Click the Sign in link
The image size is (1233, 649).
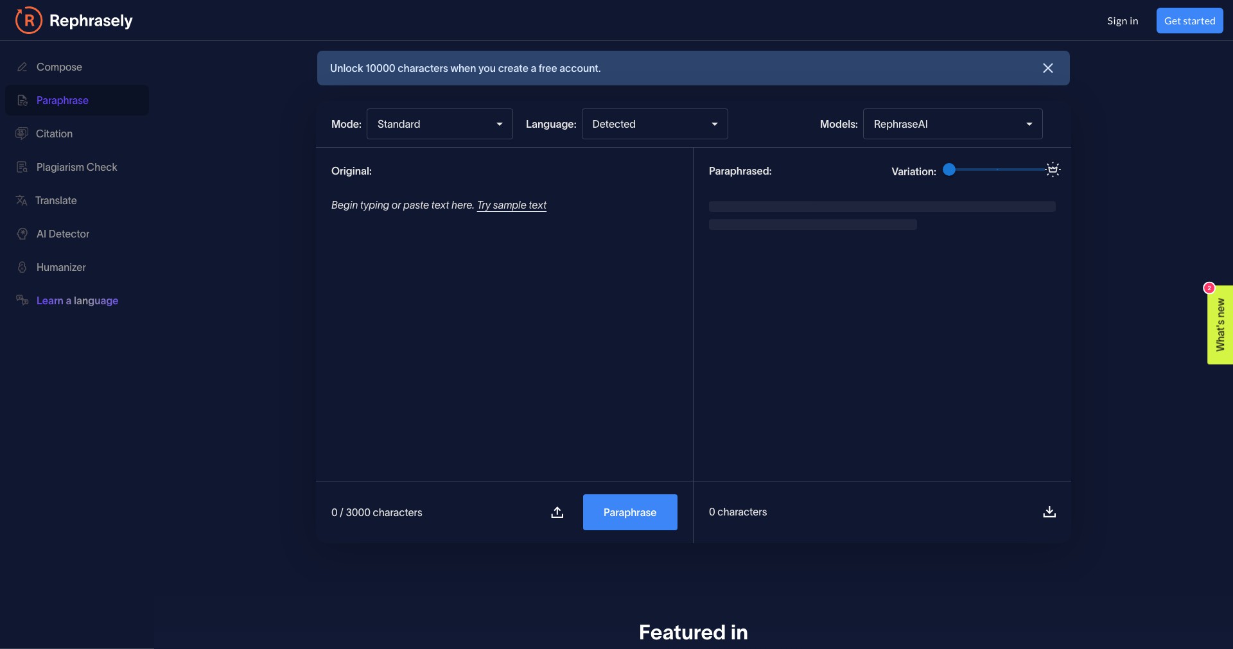click(1123, 21)
